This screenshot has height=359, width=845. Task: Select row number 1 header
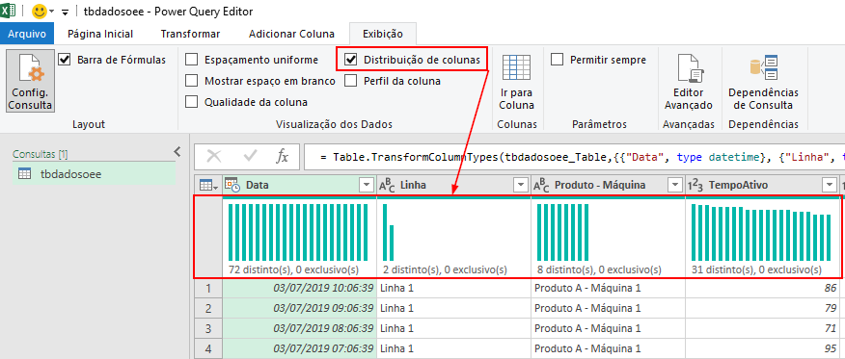[208, 289]
